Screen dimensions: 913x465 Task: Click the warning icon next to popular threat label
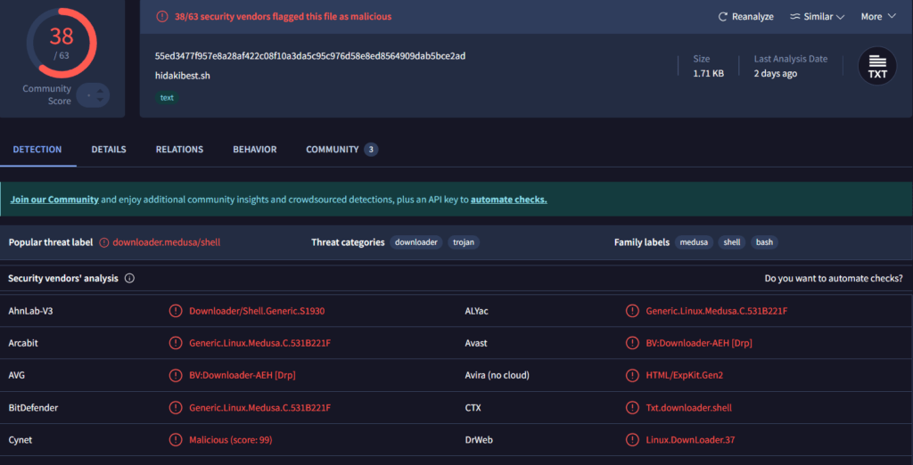click(x=103, y=242)
